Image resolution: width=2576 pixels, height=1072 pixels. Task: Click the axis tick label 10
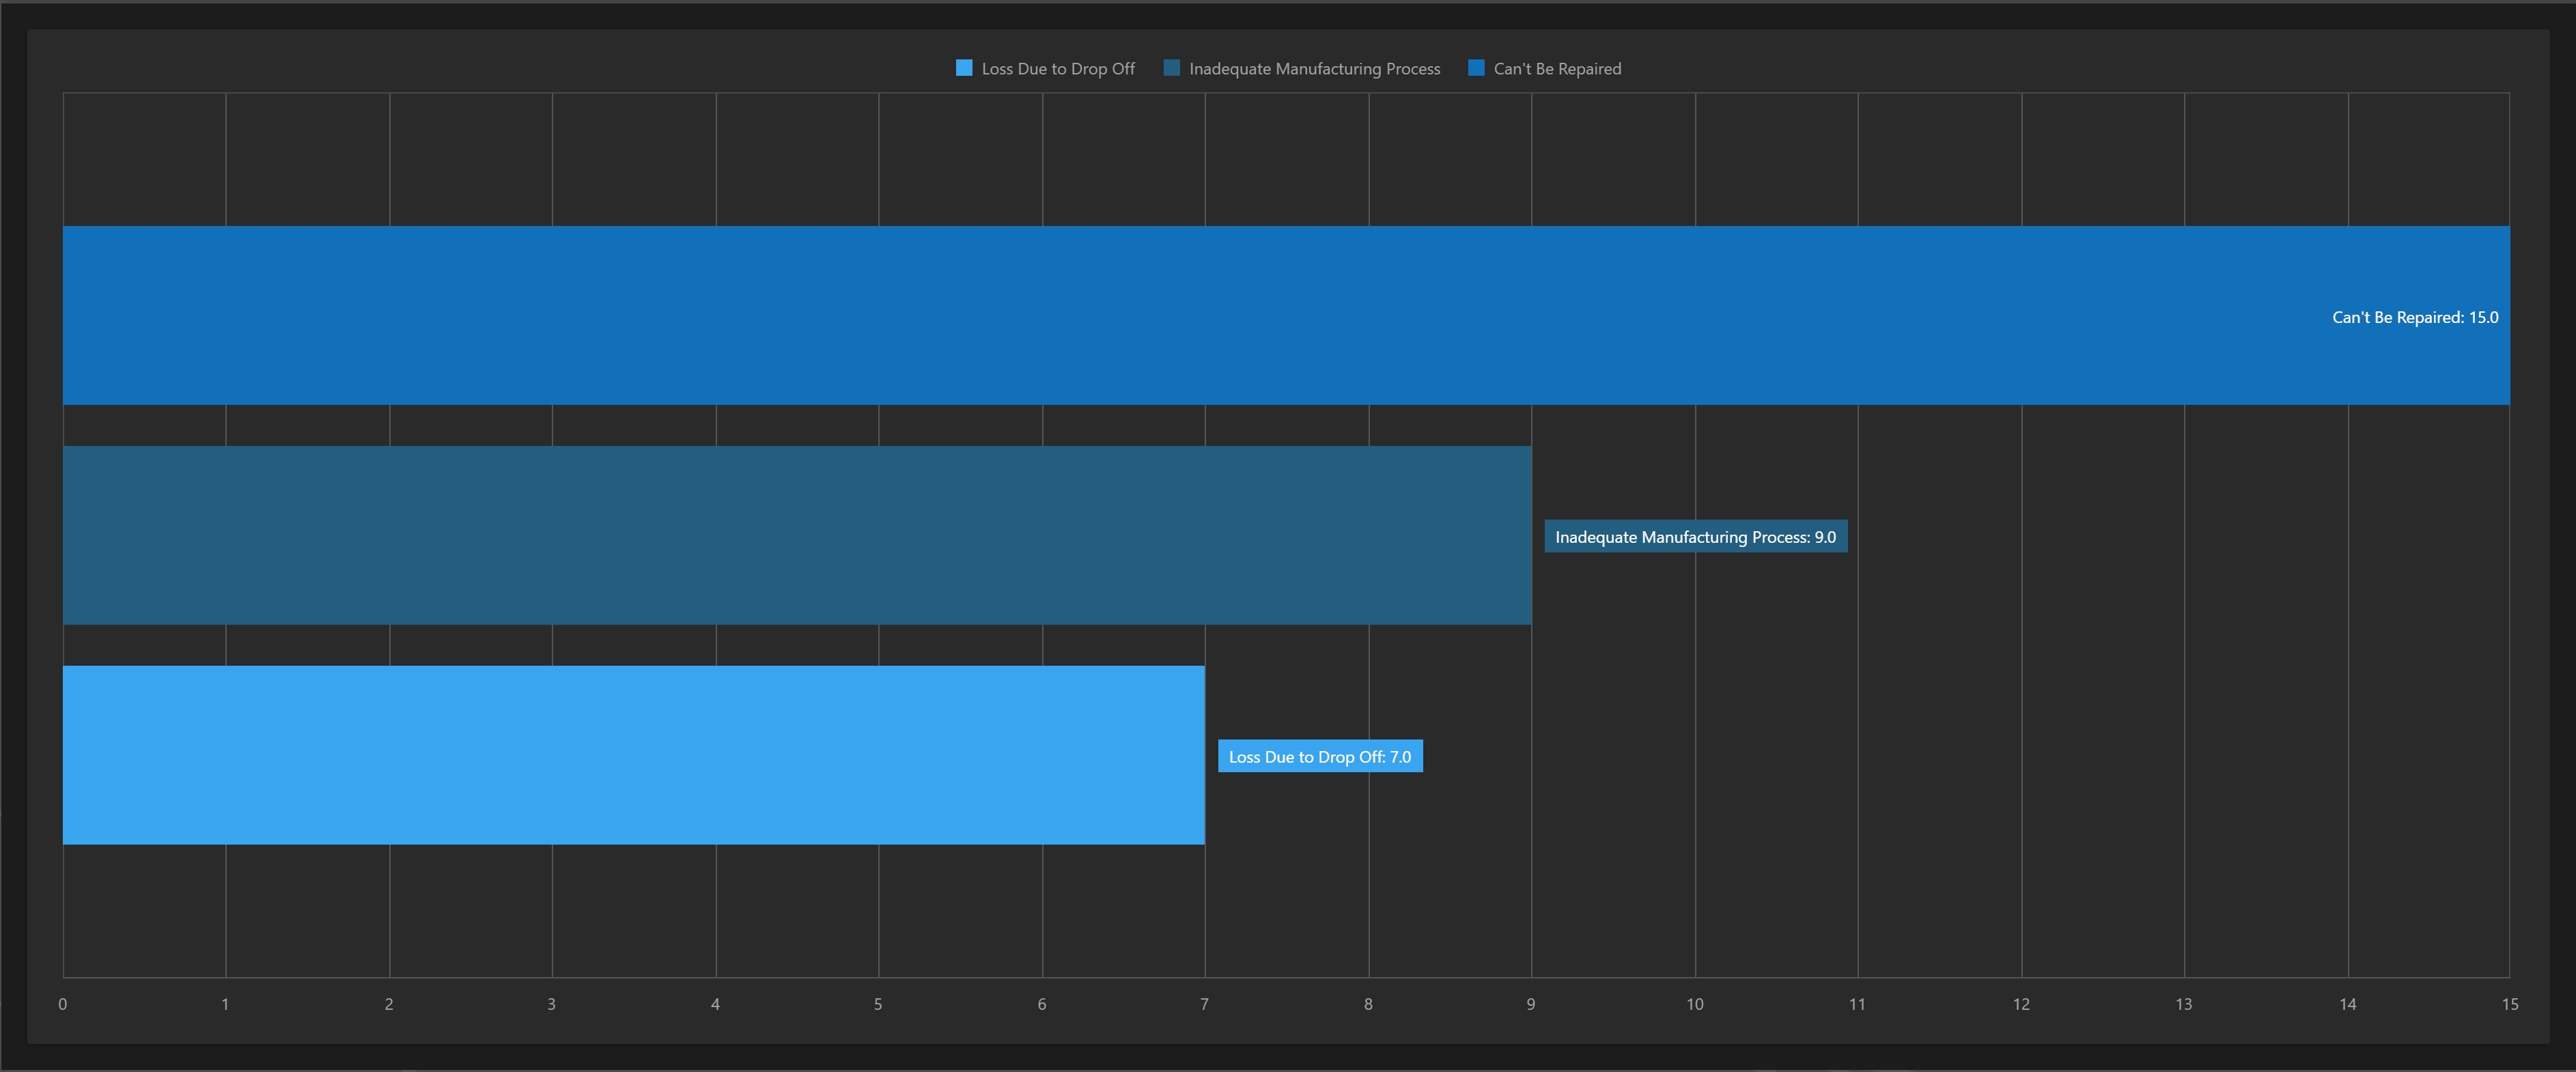click(x=1694, y=1004)
